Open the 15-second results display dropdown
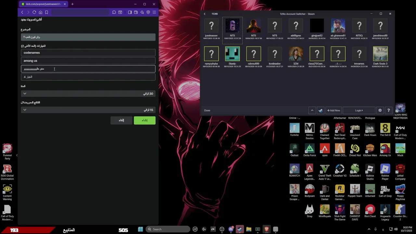Image resolution: width=416 pixels, height=234 pixels. (88, 110)
